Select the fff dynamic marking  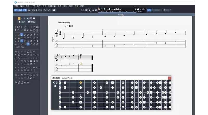point(37,44)
